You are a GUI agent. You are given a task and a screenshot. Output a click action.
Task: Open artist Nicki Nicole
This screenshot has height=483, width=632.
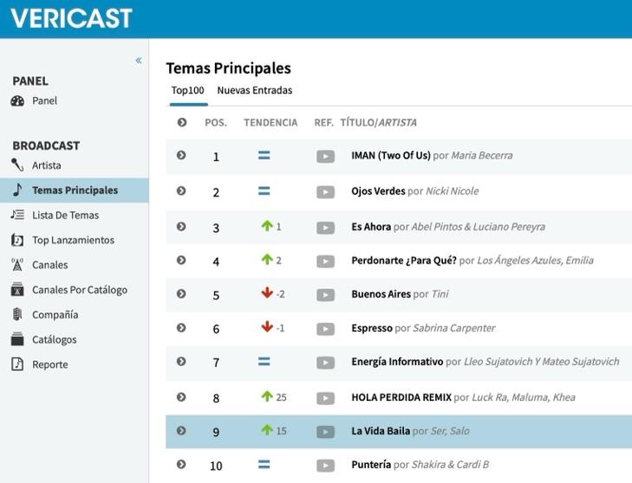[453, 190]
